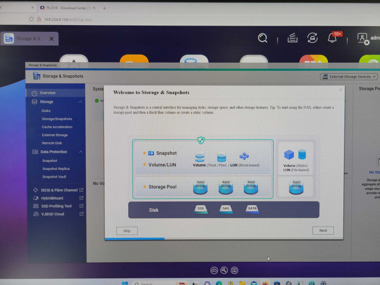This screenshot has height=285, width=380.
Task: Open the QTS search magnifier icon
Action: pyautogui.click(x=263, y=38)
